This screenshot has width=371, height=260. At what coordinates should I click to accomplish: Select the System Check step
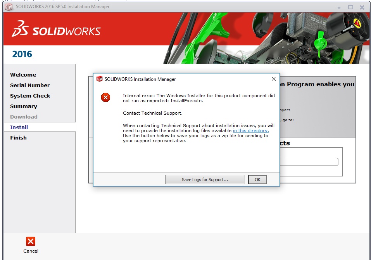coord(30,96)
